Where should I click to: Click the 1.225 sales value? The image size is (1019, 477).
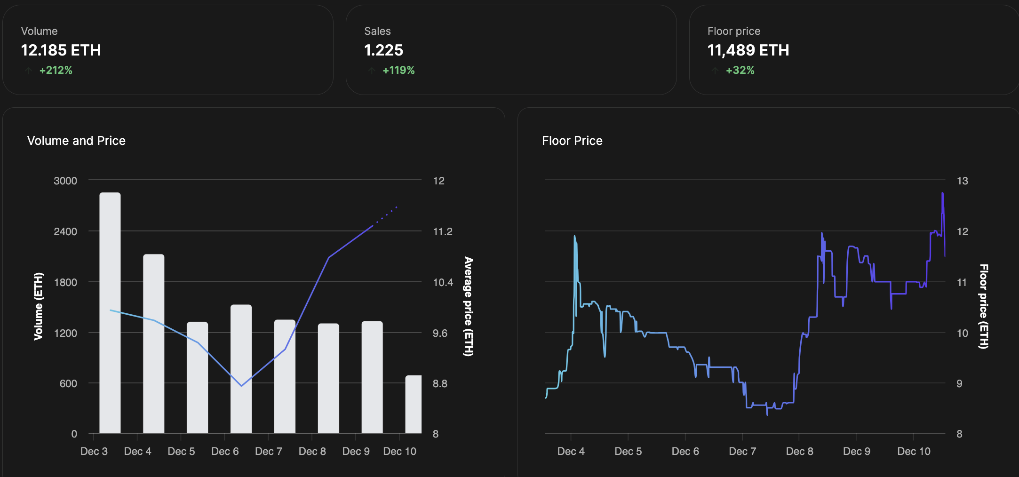click(383, 50)
